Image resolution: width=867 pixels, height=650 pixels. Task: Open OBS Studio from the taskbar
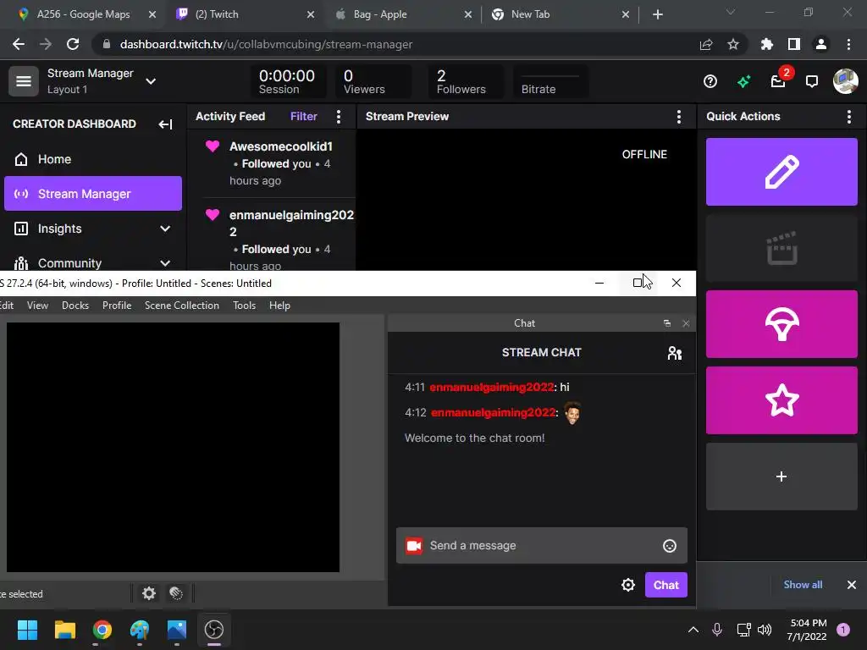(x=214, y=630)
